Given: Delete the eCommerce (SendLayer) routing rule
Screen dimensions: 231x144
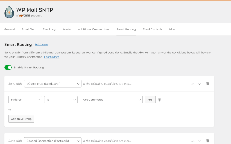Looking at the screenshot, I should click(208, 84).
